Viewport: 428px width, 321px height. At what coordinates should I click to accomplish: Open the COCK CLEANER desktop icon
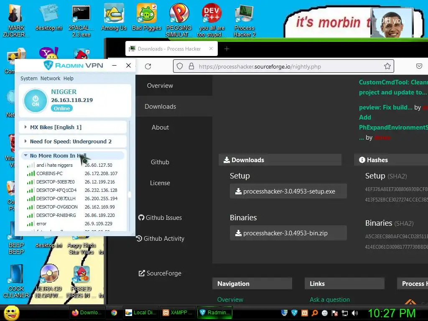16,281
